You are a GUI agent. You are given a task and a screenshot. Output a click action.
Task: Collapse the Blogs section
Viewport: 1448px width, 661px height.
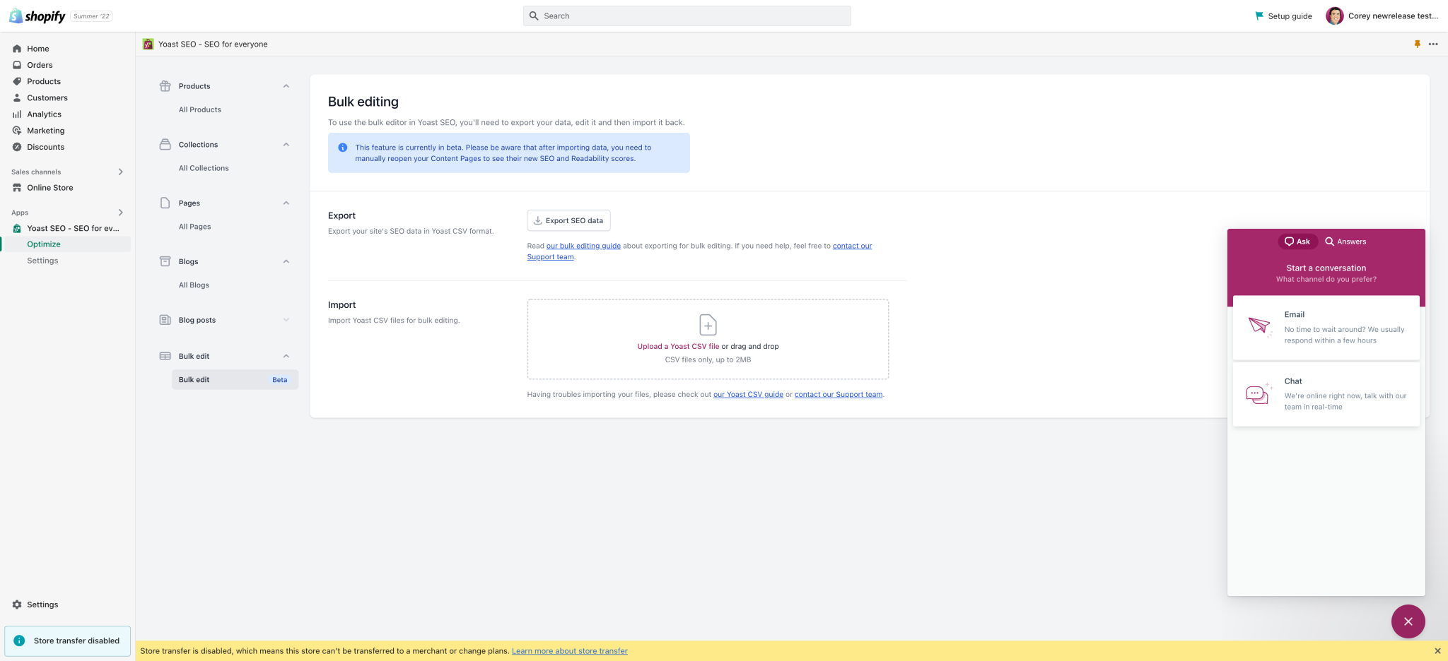286,261
